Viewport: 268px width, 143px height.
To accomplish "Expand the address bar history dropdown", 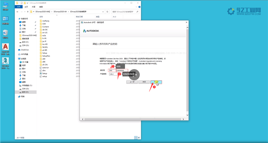I will click(x=103, y=12).
